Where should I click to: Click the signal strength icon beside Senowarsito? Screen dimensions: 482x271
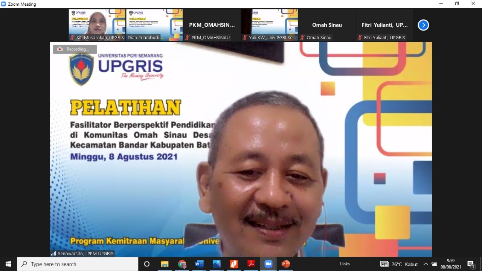click(x=53, y=253)
